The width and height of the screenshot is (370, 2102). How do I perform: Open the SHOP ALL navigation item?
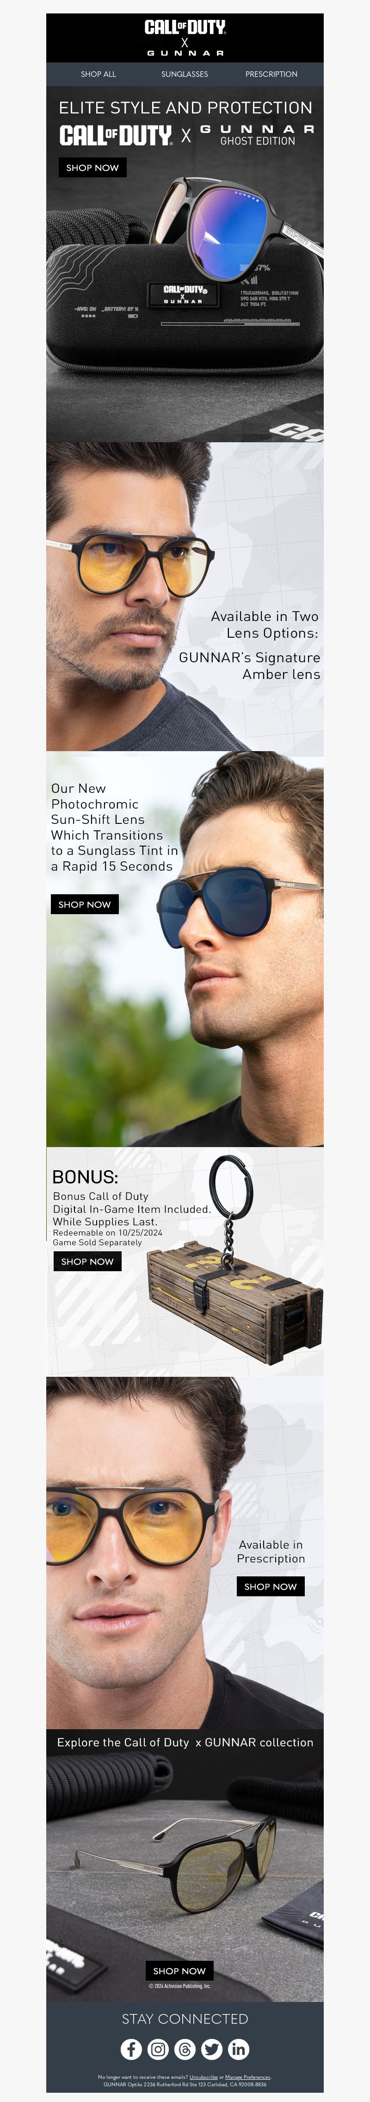point(99,74)
